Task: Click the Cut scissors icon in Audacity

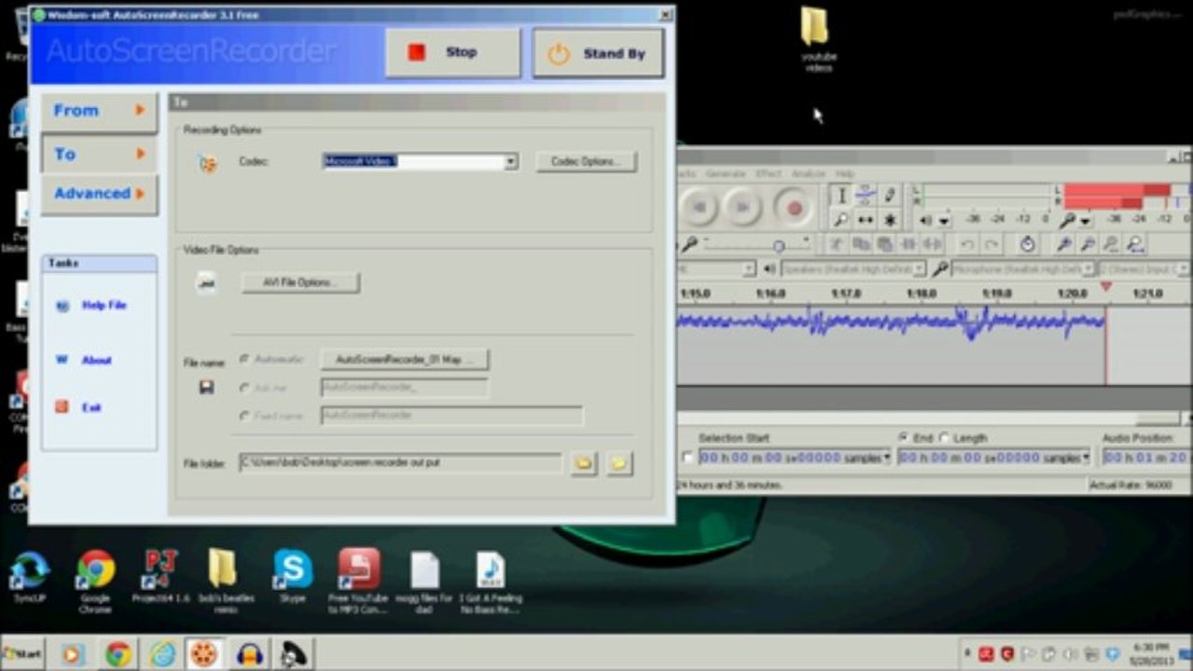Action: (x=837, y=244)
